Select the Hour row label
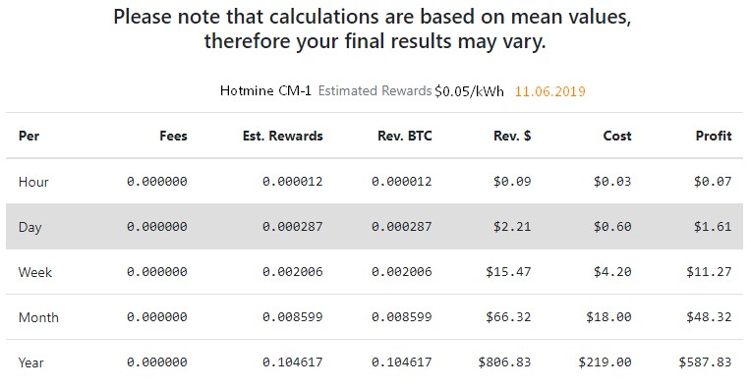The width and height of the screenshot is (751, 389). click(x=33, y=182)
